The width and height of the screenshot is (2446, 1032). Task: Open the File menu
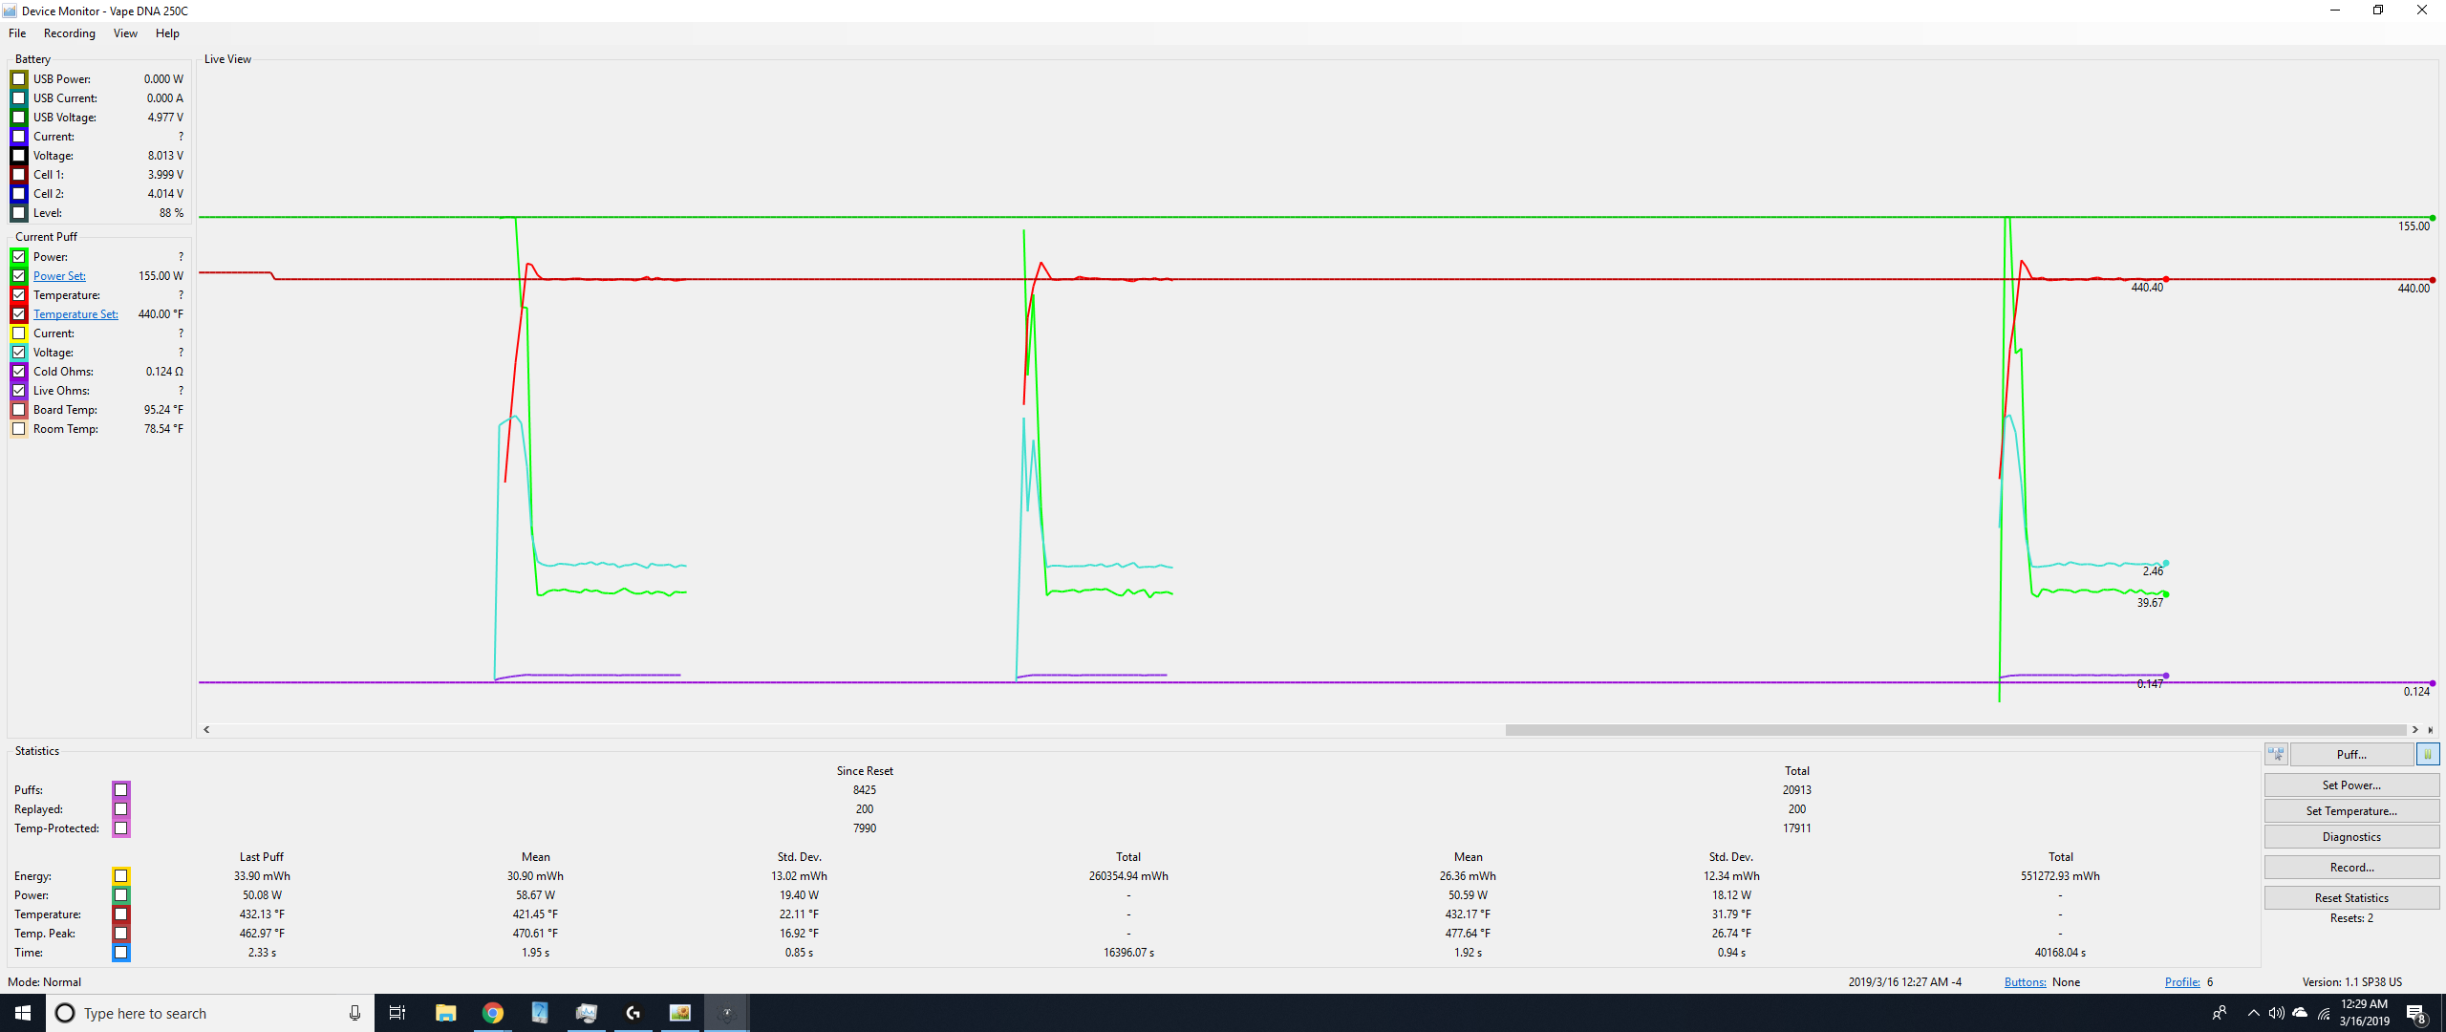(x=17, y=33)
